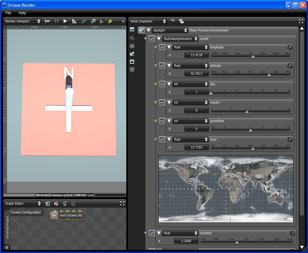Maximize the Graph Editor panel
Screen dimensions: 308x253
(122, 203)
